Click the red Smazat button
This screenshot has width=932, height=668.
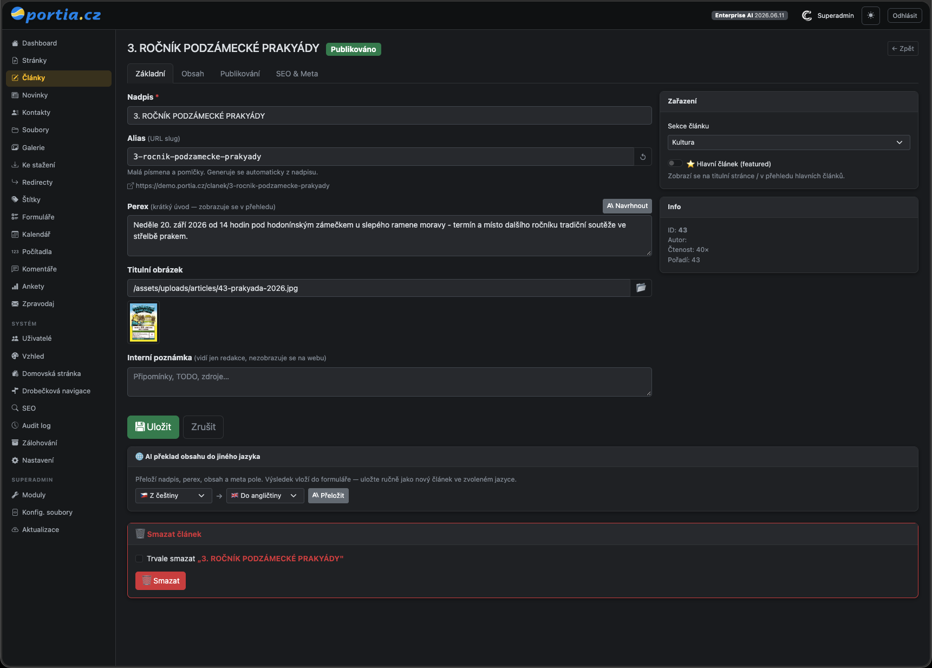click(x=160, y=581)
